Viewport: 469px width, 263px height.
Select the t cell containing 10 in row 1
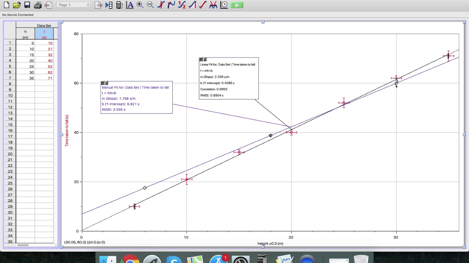(x=44, y=43)
